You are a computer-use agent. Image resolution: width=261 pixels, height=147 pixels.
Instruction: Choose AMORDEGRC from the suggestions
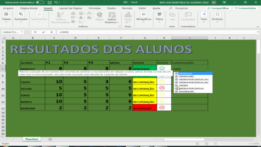point(193,91)
